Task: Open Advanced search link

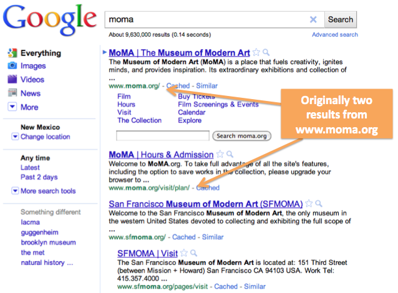Action: click(335, 35)
